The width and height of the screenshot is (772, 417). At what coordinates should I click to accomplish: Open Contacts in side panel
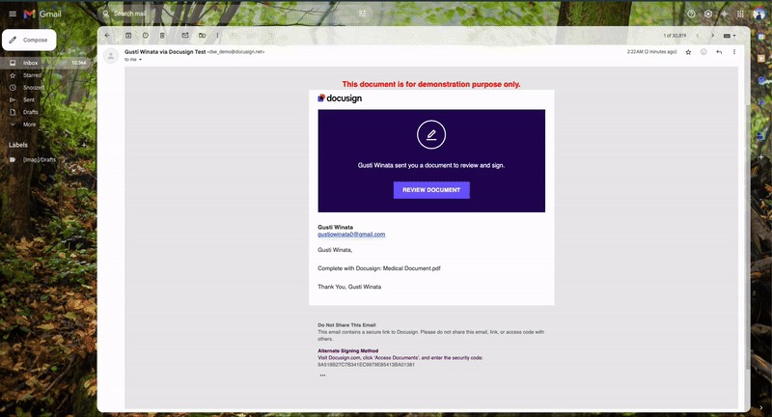(x=761, y=101)
